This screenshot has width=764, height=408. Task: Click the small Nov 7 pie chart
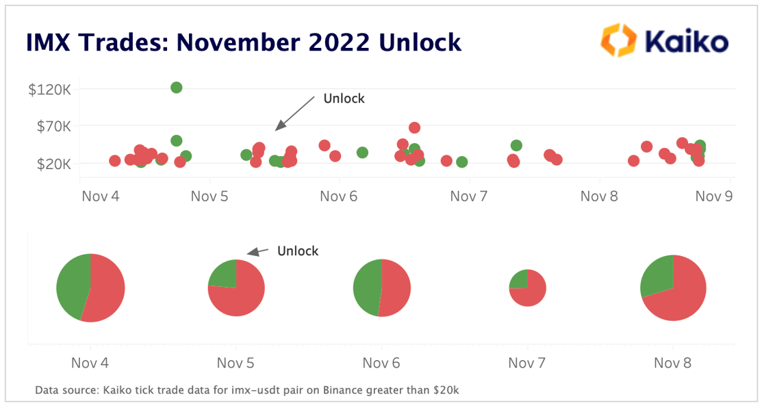pyautogui.click(x=528, y=288)
